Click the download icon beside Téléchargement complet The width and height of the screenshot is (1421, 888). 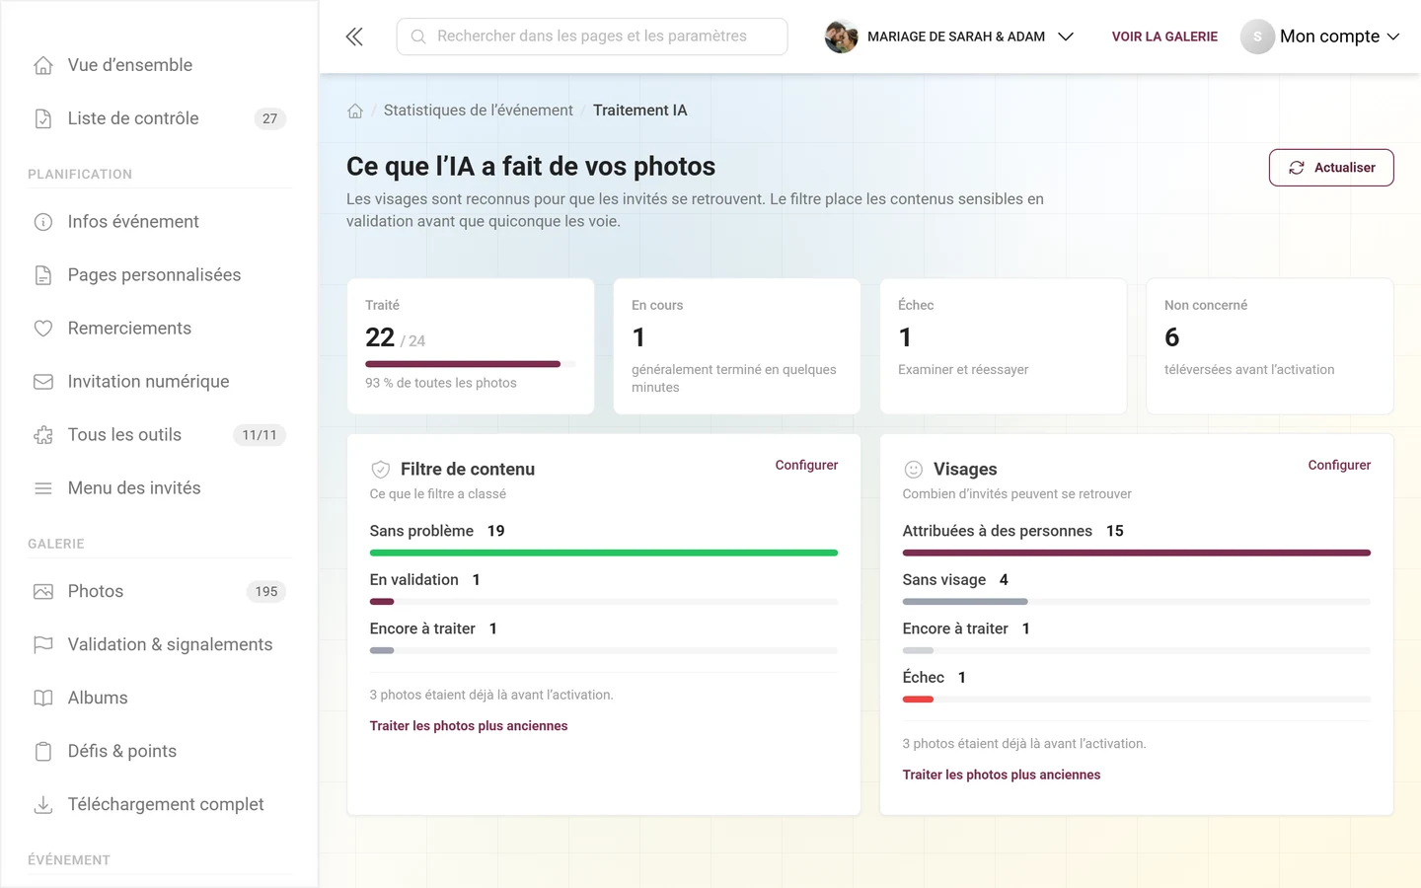[43, 805]
